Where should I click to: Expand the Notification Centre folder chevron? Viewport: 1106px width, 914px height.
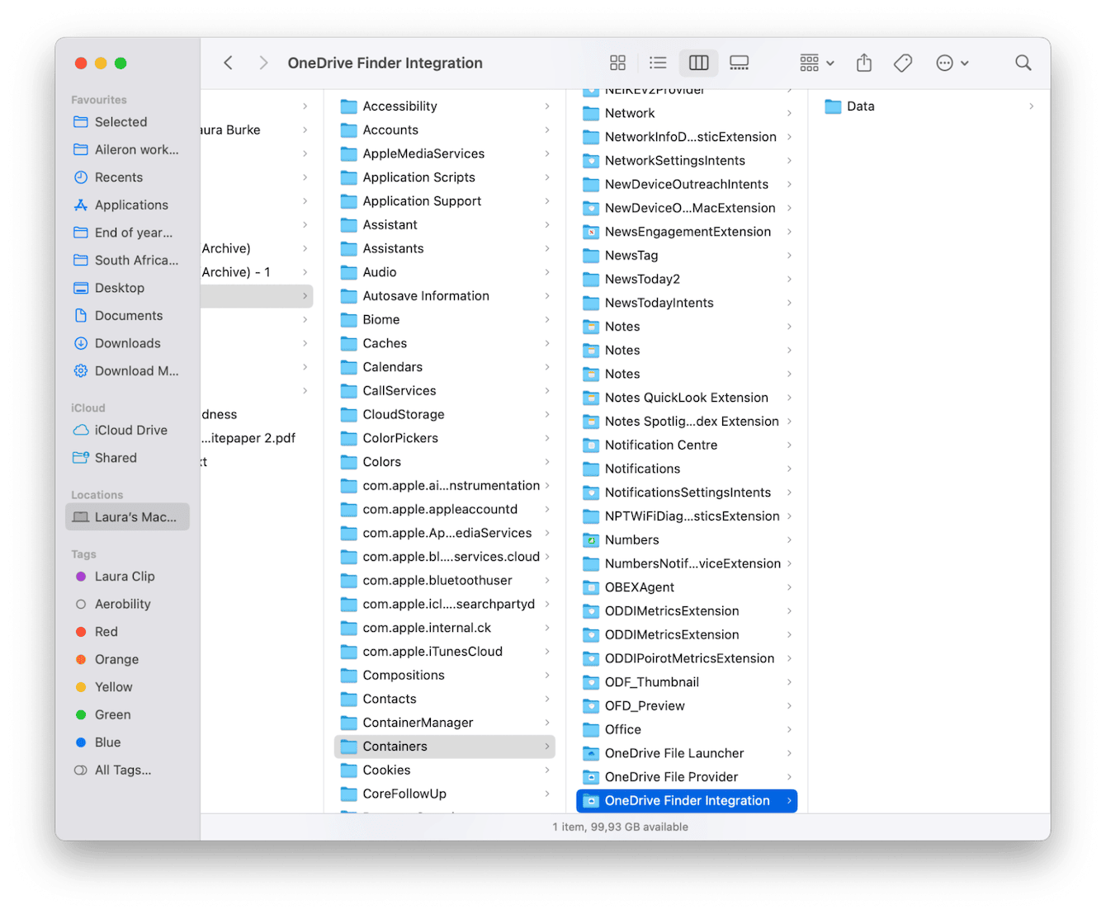point(790,445)
